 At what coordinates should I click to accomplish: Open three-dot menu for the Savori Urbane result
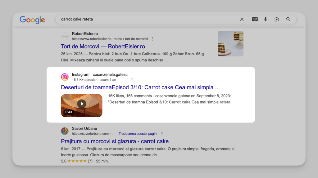click(162, 134)
